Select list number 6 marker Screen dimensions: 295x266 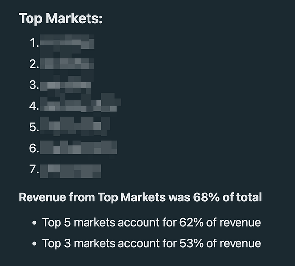click(34, 148)
